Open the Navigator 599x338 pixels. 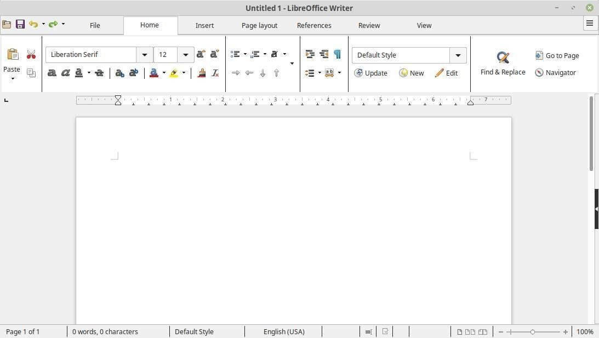coord(555,72)
